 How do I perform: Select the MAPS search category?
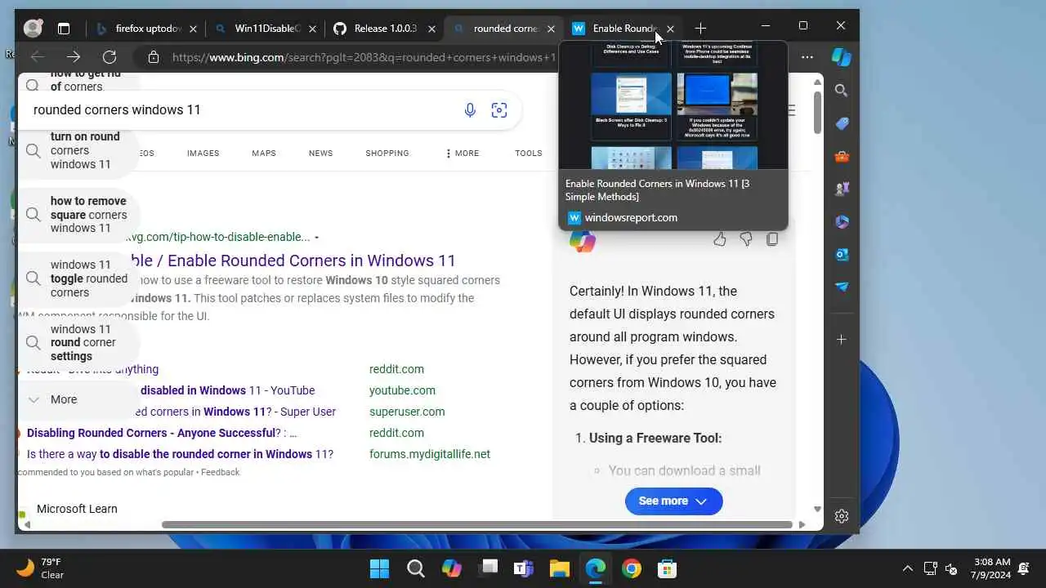pos(264,153)
